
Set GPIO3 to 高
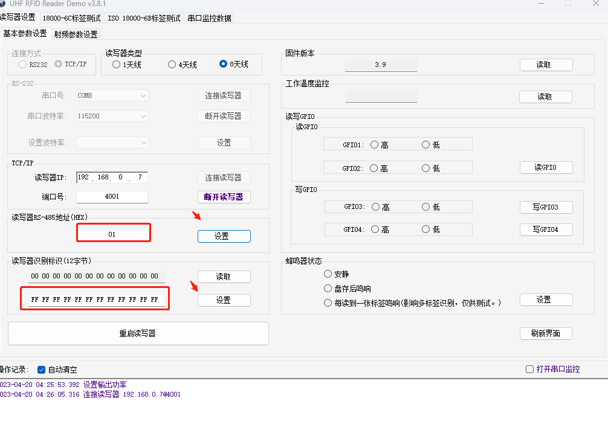tap(375, 207)
